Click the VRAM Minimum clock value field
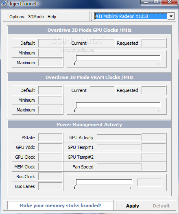Viewport: 179px width, 214px height. [x=50, y=100]
